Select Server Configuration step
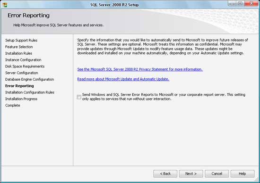 click(x=22, y=73)
